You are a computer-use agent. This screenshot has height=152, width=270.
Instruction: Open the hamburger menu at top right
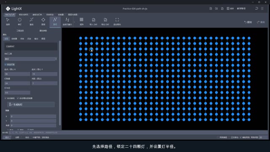[262, 8]
